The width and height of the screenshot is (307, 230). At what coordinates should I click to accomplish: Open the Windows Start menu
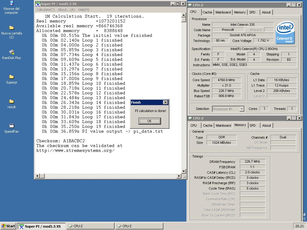coord(8,226)
